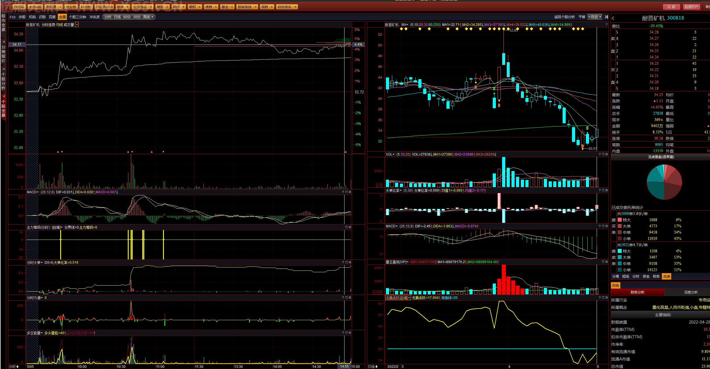Maximize the 主力筹码(分时) indicator panel
The height and width of the screenshot is (369, 710).
click(346, 227)
